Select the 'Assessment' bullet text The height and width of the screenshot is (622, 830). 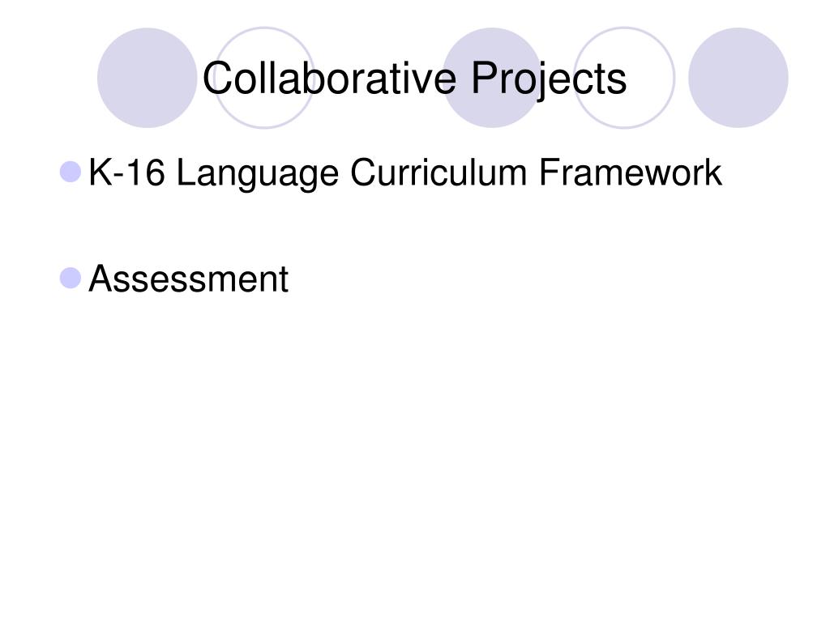[x=188, y=279]
